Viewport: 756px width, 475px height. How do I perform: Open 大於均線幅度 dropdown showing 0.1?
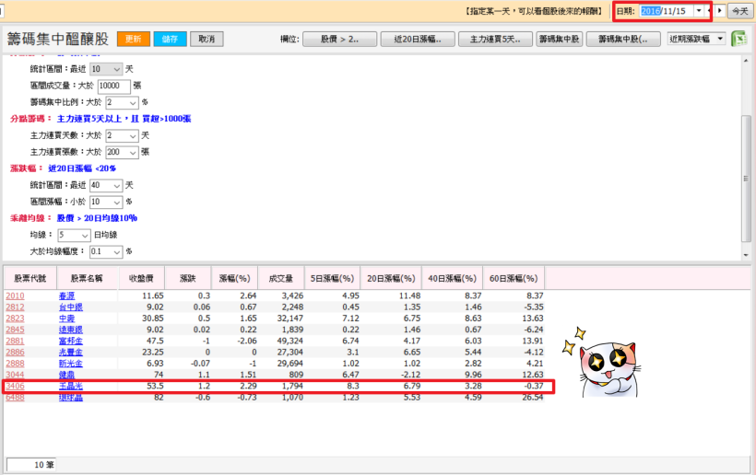(x=106, y=251)
